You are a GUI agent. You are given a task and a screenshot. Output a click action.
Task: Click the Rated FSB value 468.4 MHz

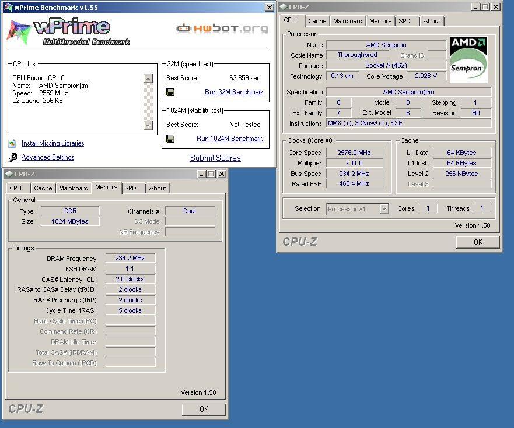pyautogui.click(x=354, y=184)
